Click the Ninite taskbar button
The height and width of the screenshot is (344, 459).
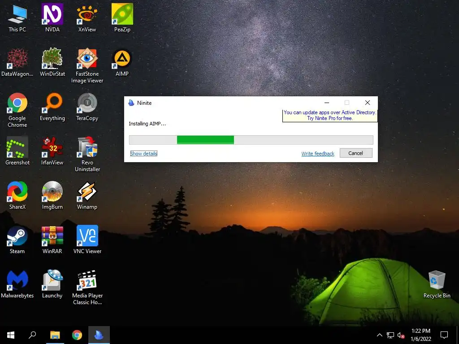(x=99, y=335)
